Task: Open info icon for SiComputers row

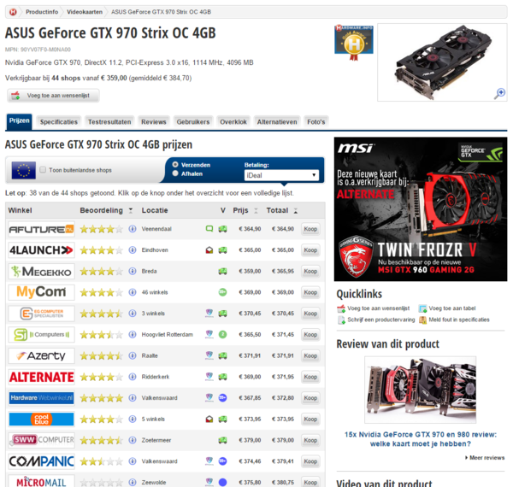Action: point(133,334)
